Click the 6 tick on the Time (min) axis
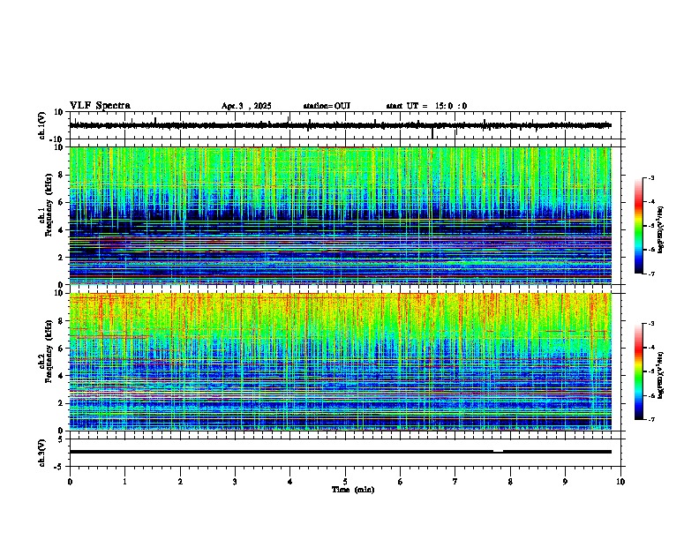The height and width of the screenshot is (540, 699). [401, 482]
